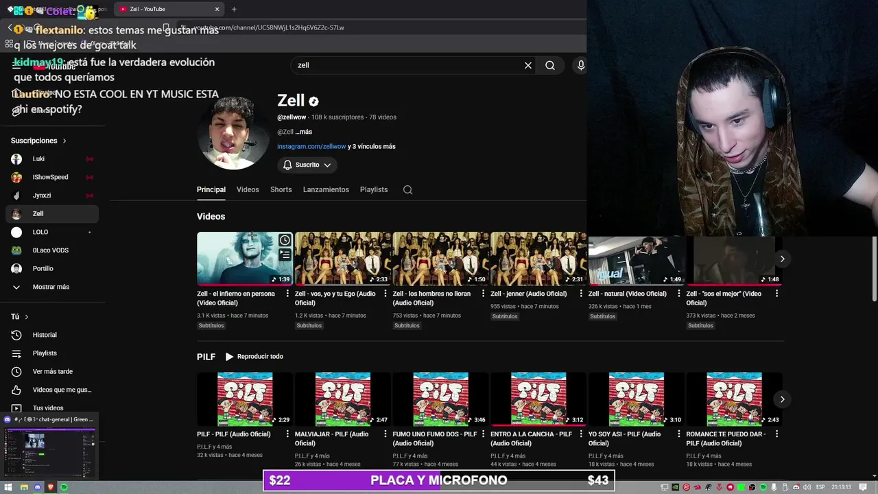Open Tus videos in sidebar
Image resolution: width=878 pixels, height=494 pixels.
tap(52, 408)
